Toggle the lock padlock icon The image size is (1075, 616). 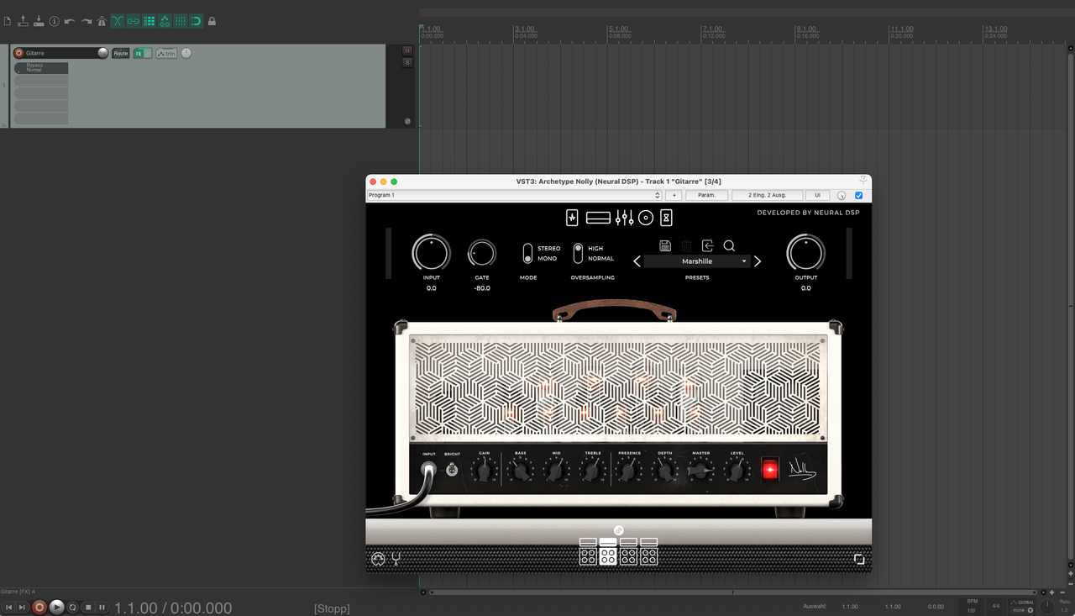point(212,21)
